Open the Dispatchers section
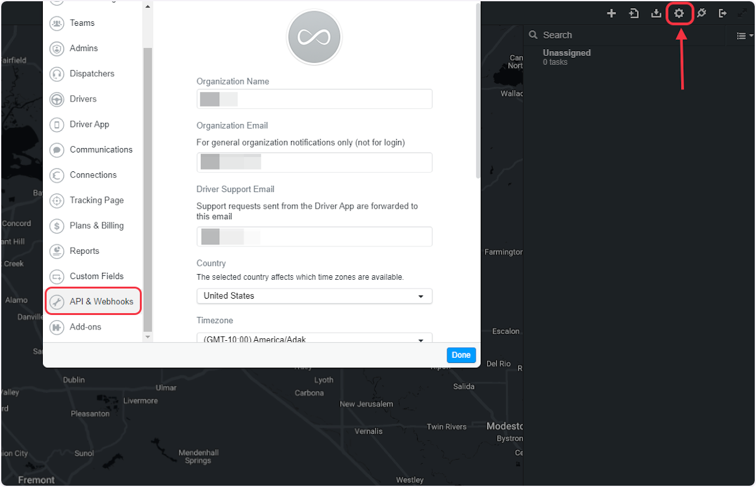 pos(92,74)
